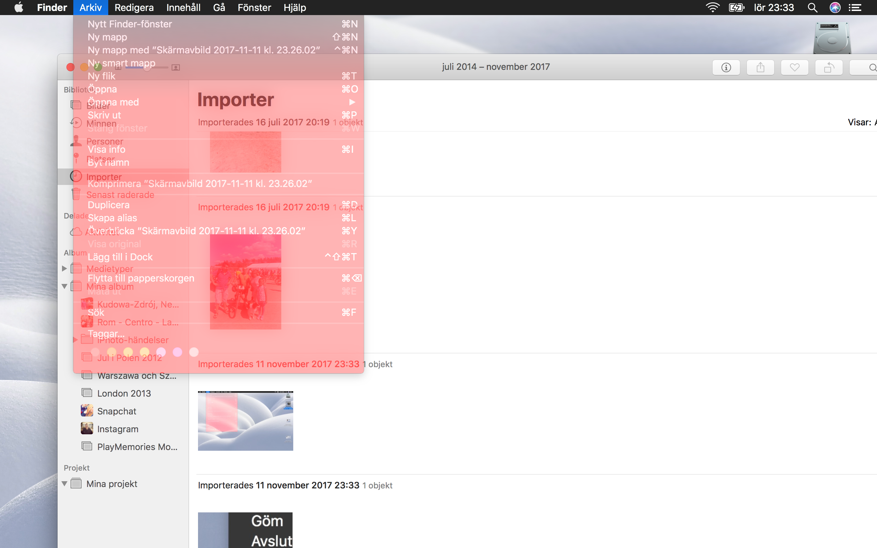Click the rotate toolbar button

pos(828,67)
